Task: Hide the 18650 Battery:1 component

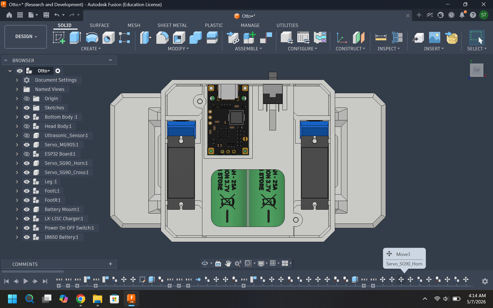Action: pyautogui.click(x=27, y=237)
